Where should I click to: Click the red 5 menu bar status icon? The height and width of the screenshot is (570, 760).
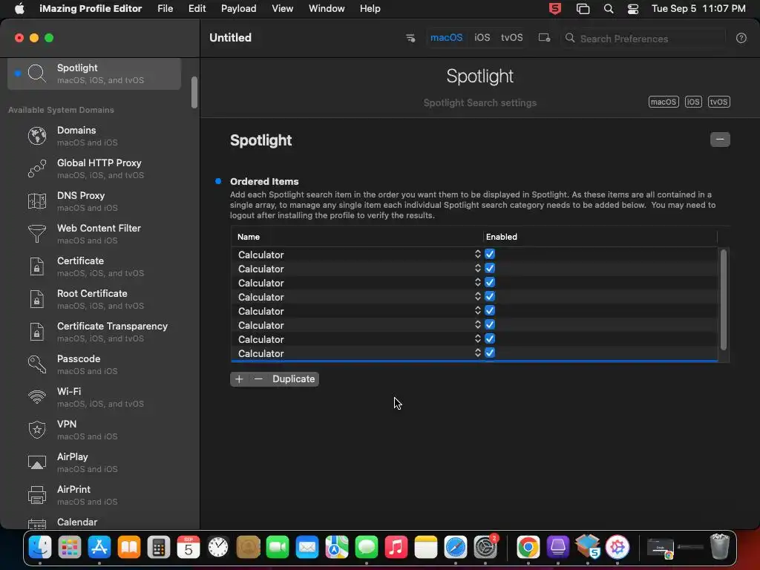(x=555, y=9)
